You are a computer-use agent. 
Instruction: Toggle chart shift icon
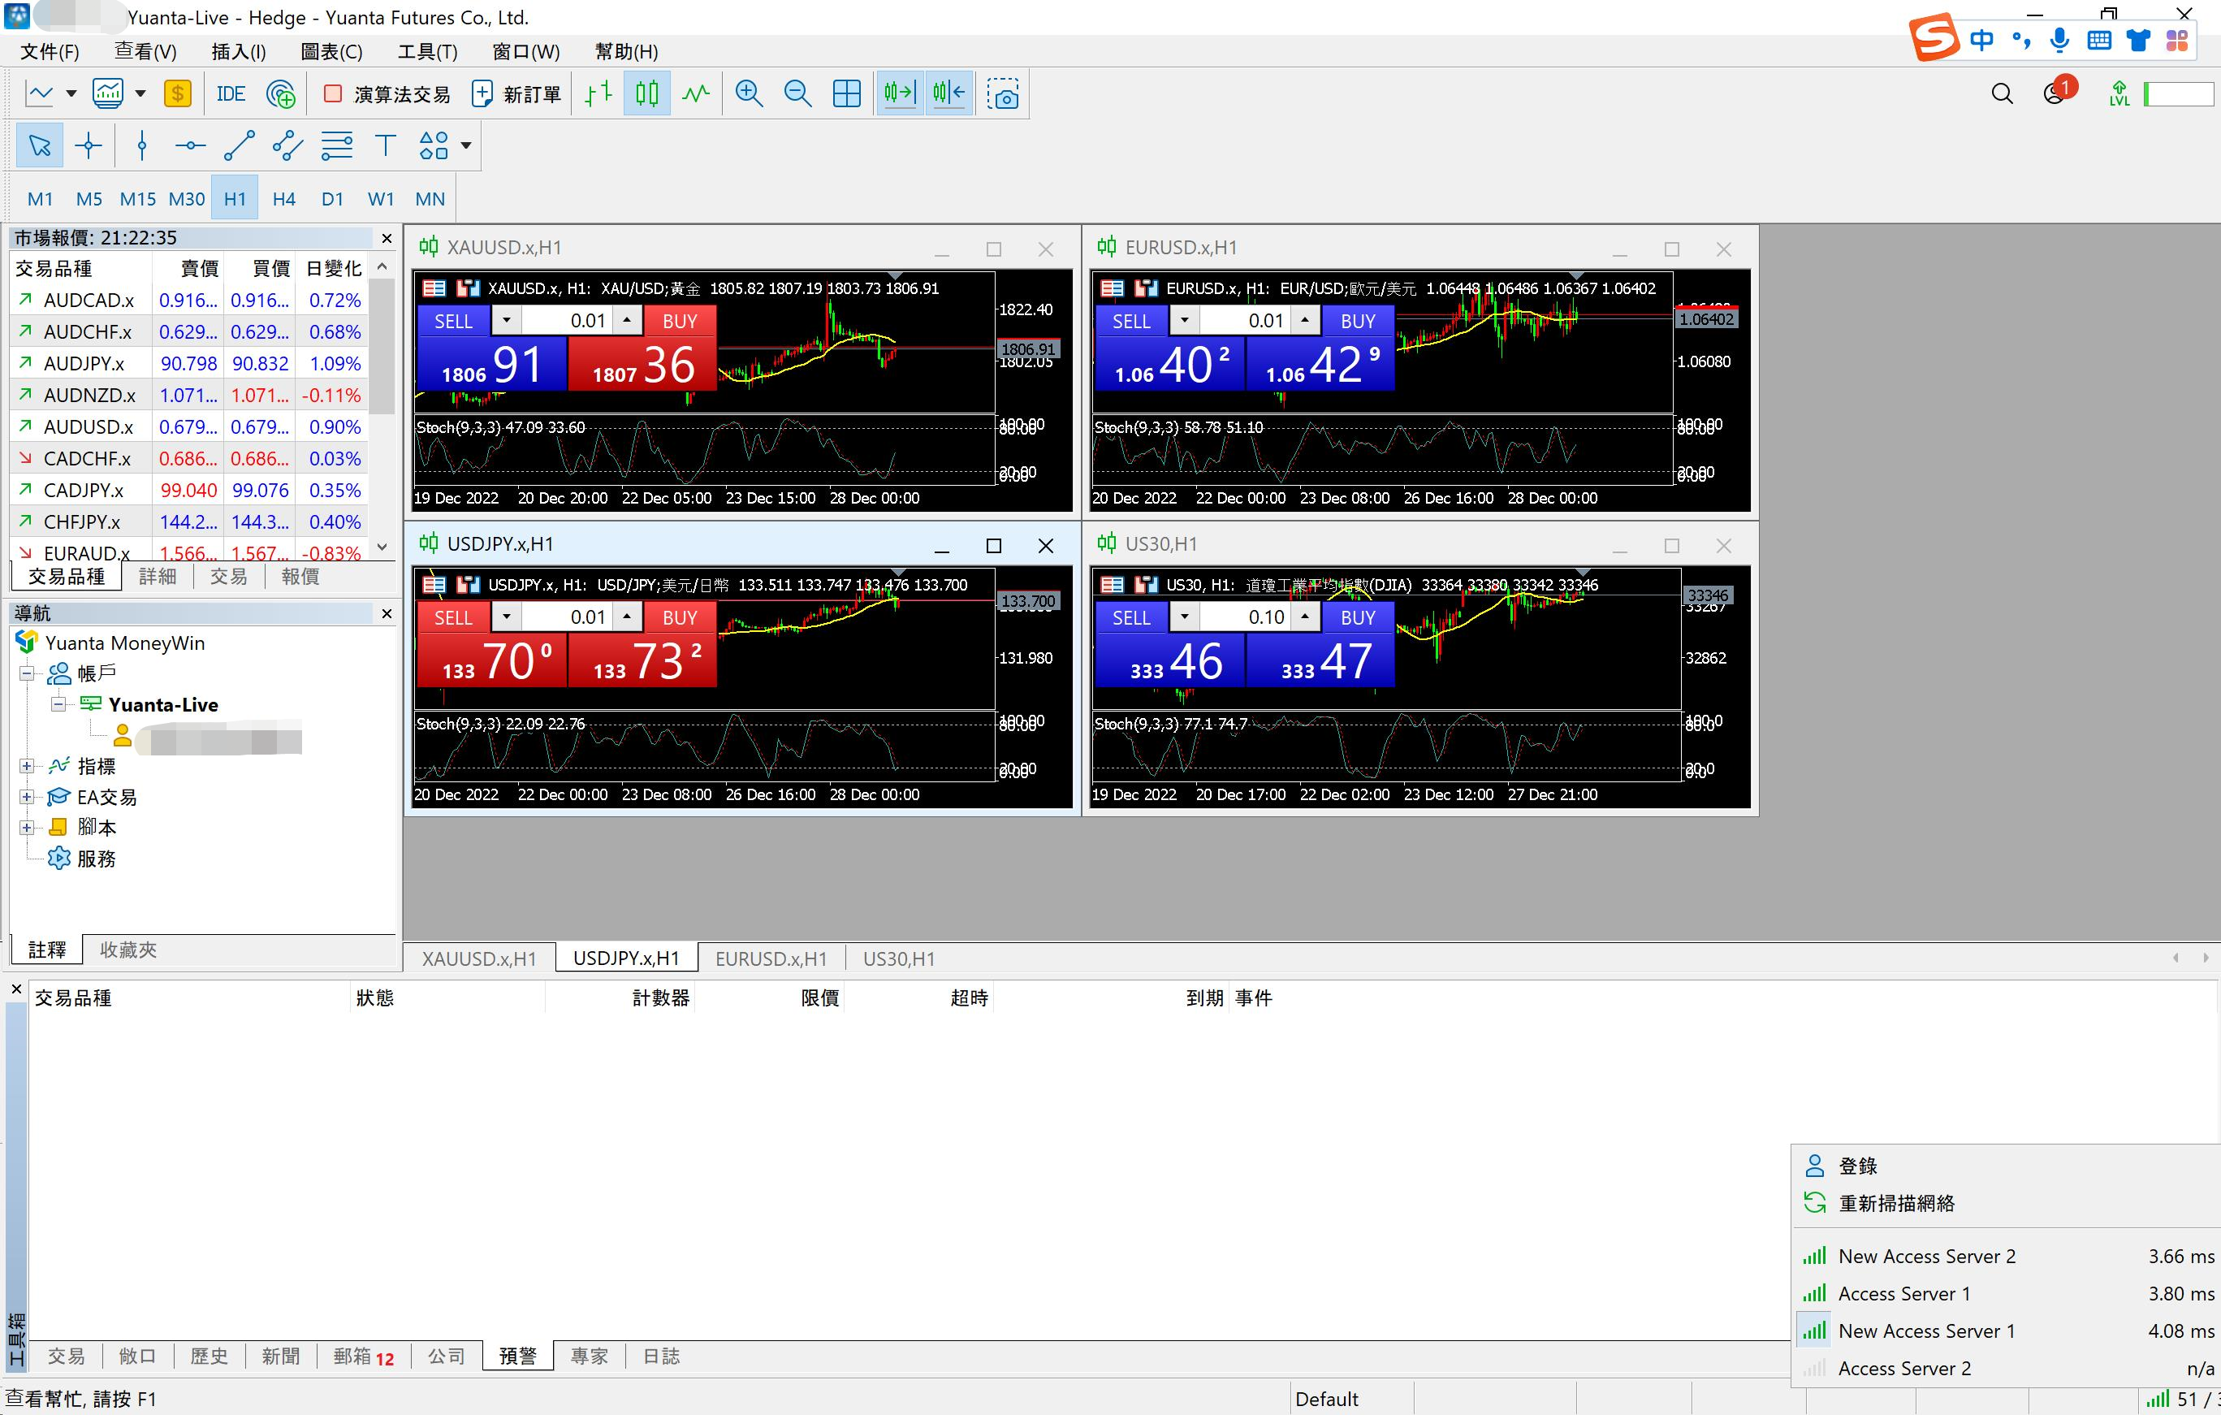949,94
